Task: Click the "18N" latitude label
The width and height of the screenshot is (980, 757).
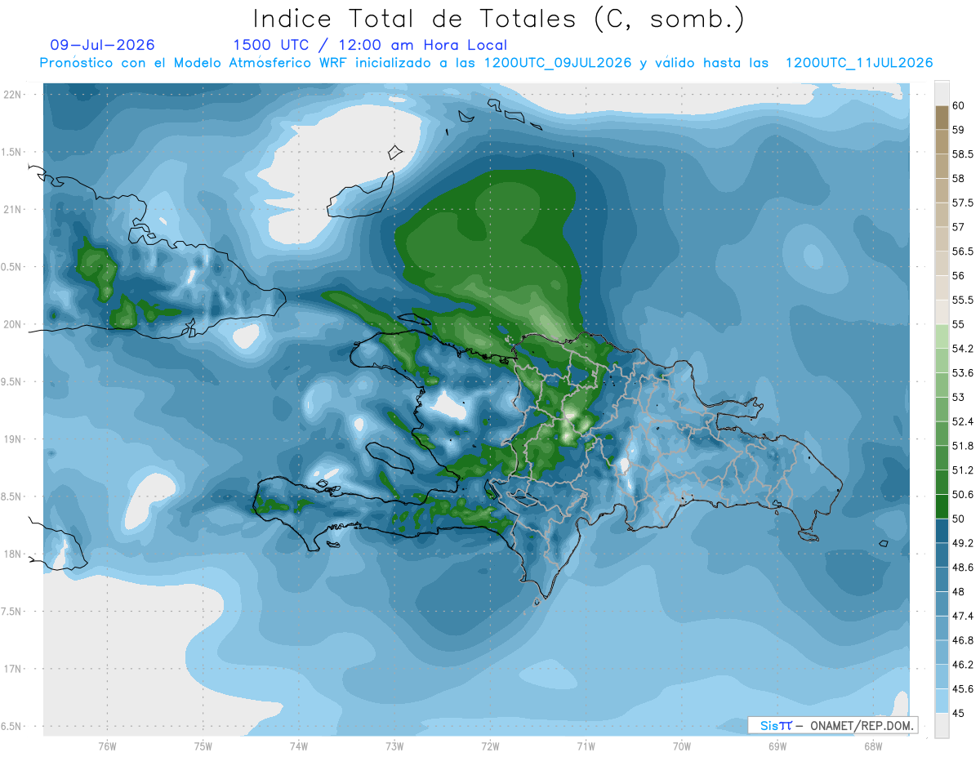Action: click(13, 554)
